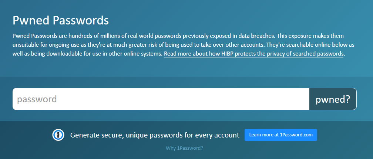
Task: Click the "password" placeholder in the search box
Action: (37, 99)
